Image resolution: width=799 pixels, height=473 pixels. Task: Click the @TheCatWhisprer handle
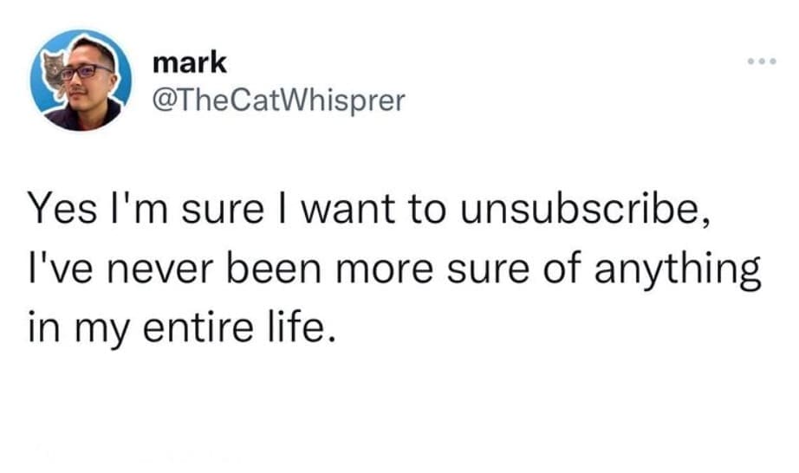277,101
